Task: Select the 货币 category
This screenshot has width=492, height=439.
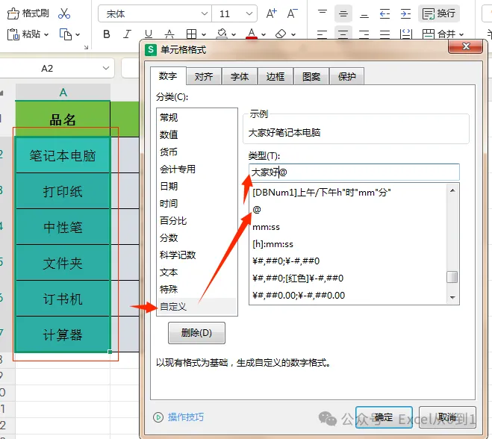Action: click(197, 152)
